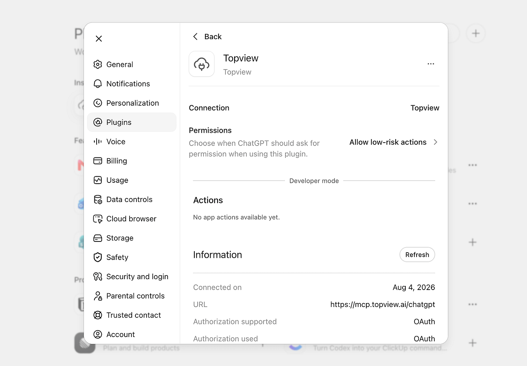Open the Usage section
This screenshot has width=527, height=366.
pos(132,180)
